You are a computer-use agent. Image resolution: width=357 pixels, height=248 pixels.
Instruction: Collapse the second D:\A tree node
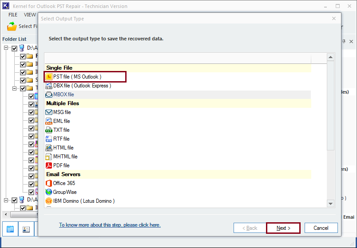6,200
